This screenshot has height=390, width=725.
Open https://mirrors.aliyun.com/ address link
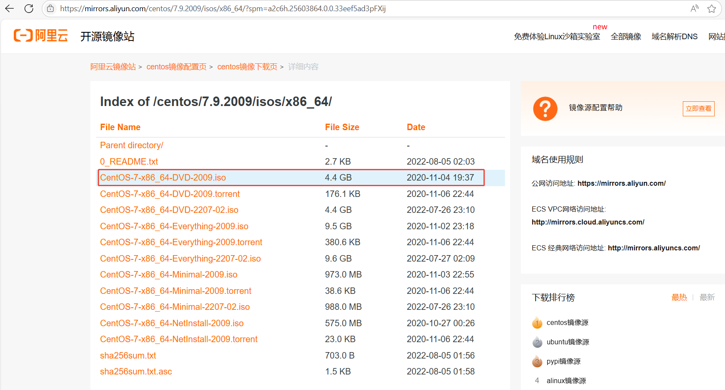[x=622, y=183]
